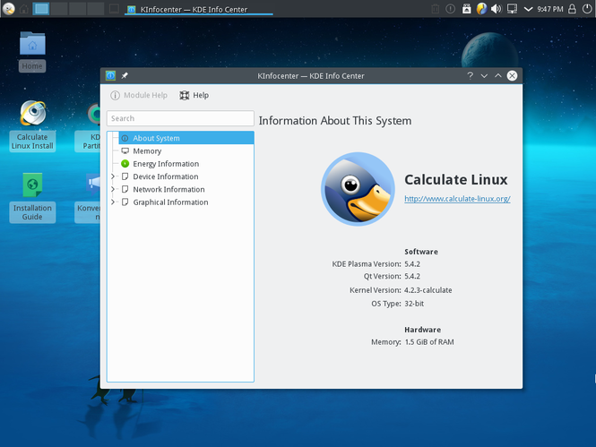
Task: Click Module Help toolbar button
Action: click(139, 95)
